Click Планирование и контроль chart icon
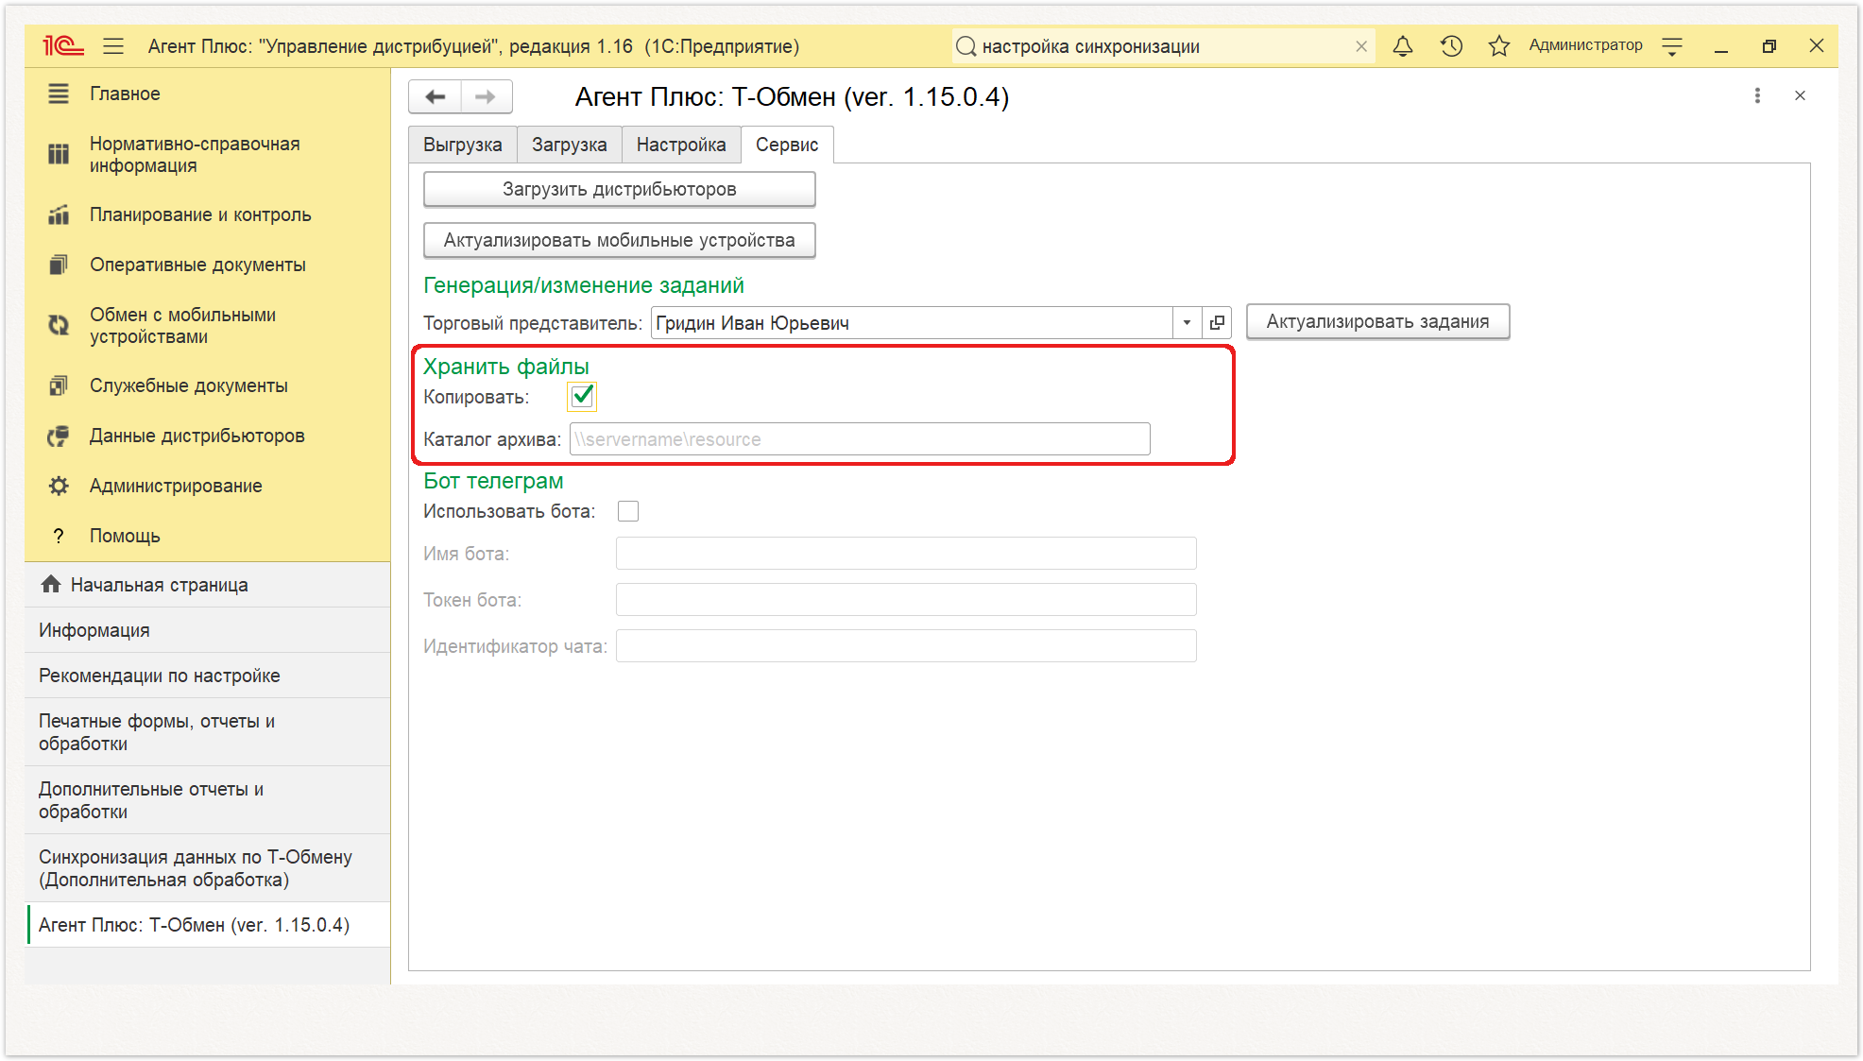The image size is (1863, 1061). tap(59, 214)
